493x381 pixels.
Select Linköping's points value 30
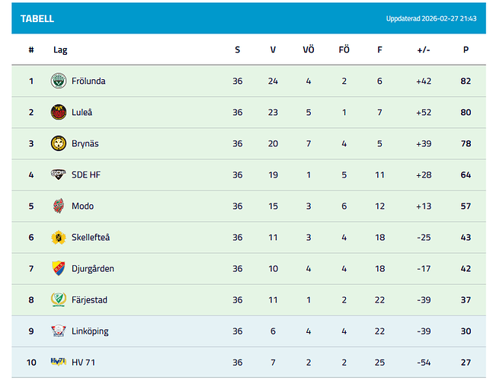466,331
